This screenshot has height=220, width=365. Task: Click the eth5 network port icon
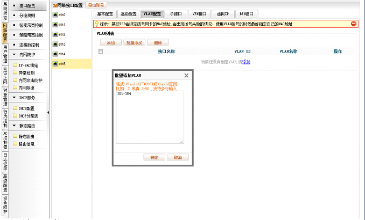[55, 64]
